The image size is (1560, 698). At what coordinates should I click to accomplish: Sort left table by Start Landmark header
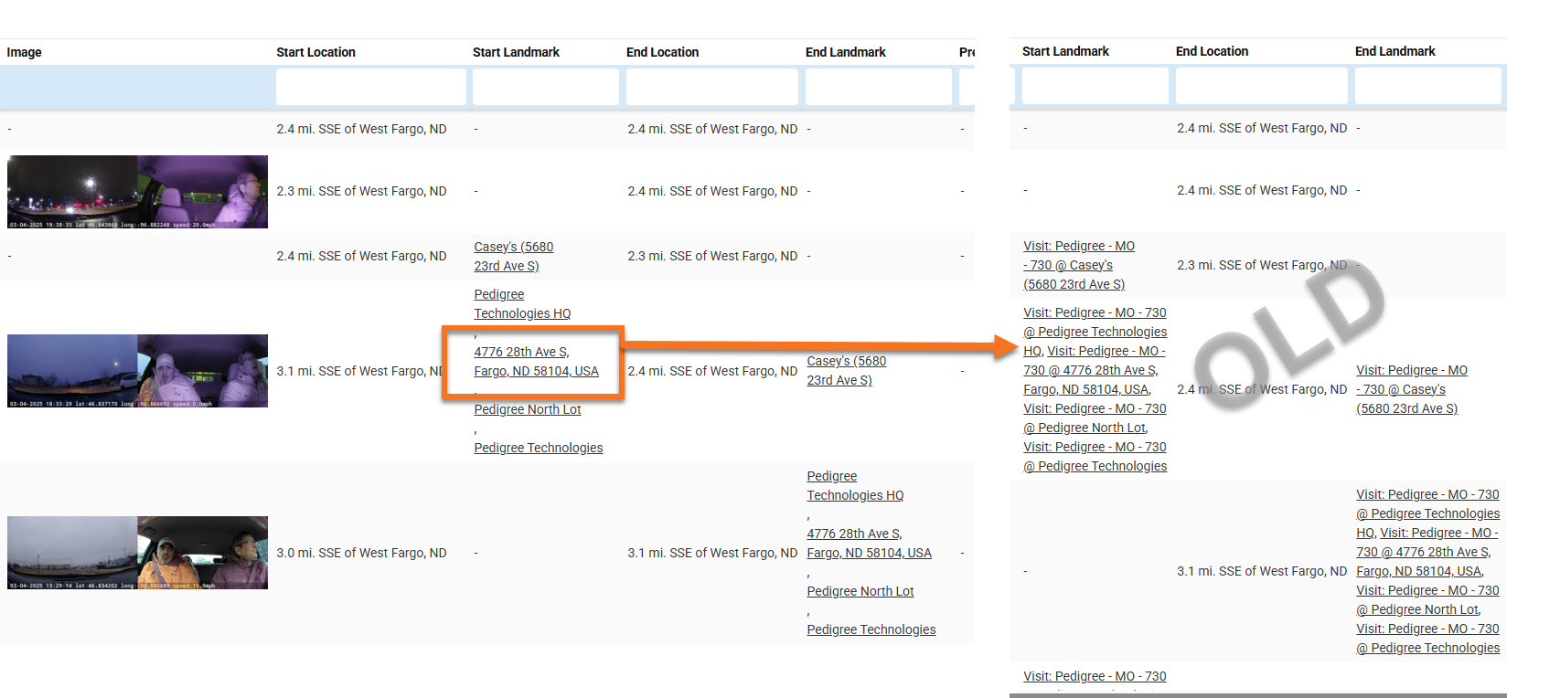click(x=516, y=52)
